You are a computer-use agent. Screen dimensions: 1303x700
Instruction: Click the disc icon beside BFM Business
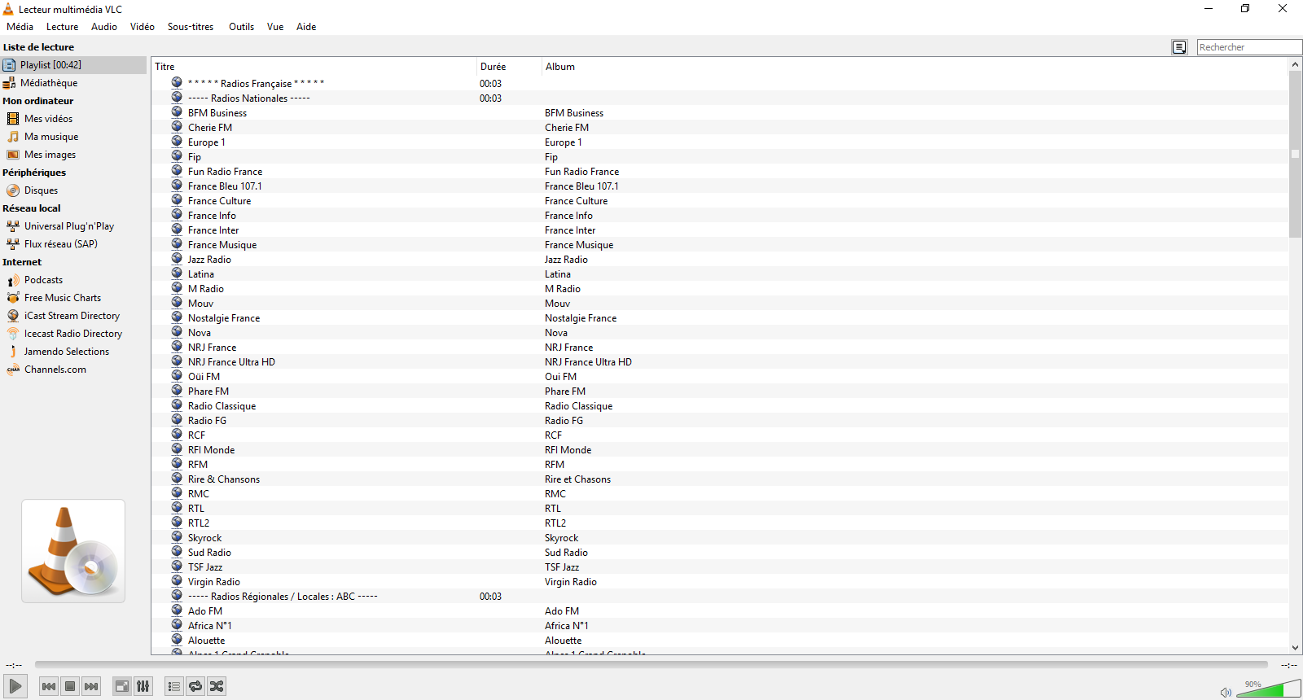coord(177,112)
